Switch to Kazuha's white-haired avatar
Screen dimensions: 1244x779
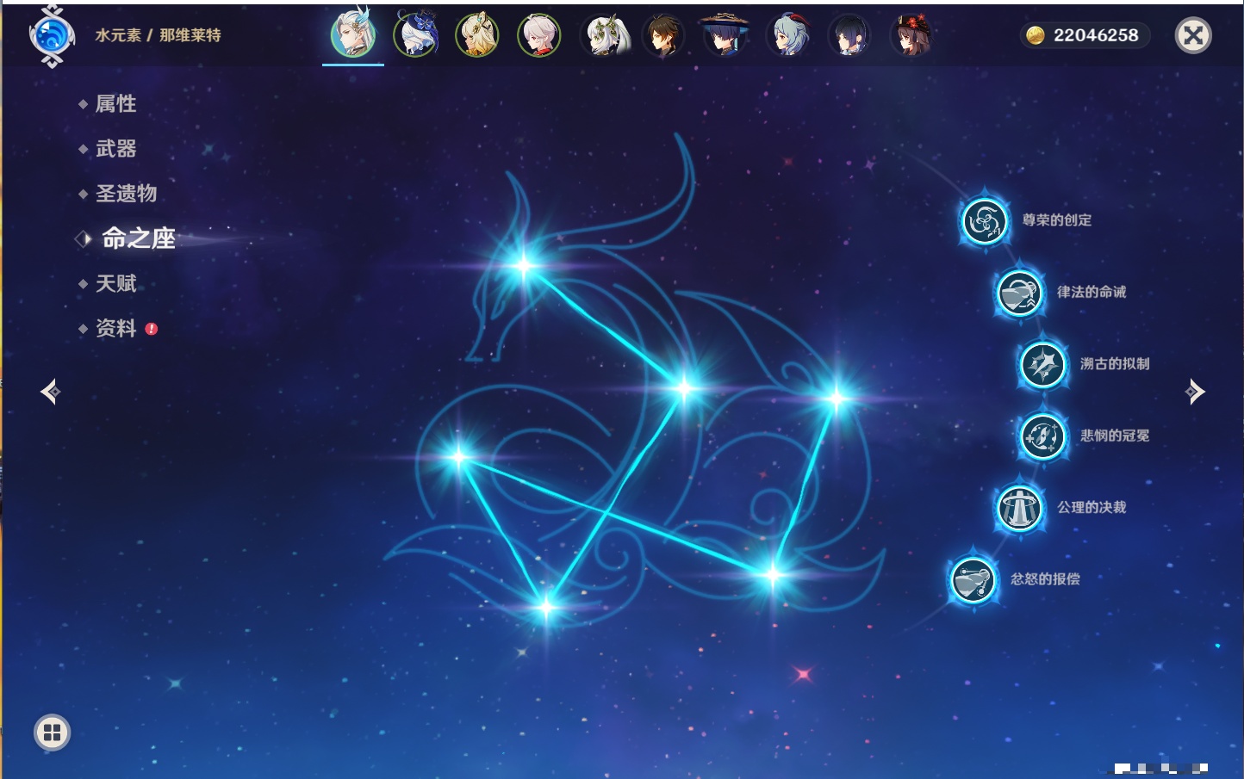pos(539,35)
